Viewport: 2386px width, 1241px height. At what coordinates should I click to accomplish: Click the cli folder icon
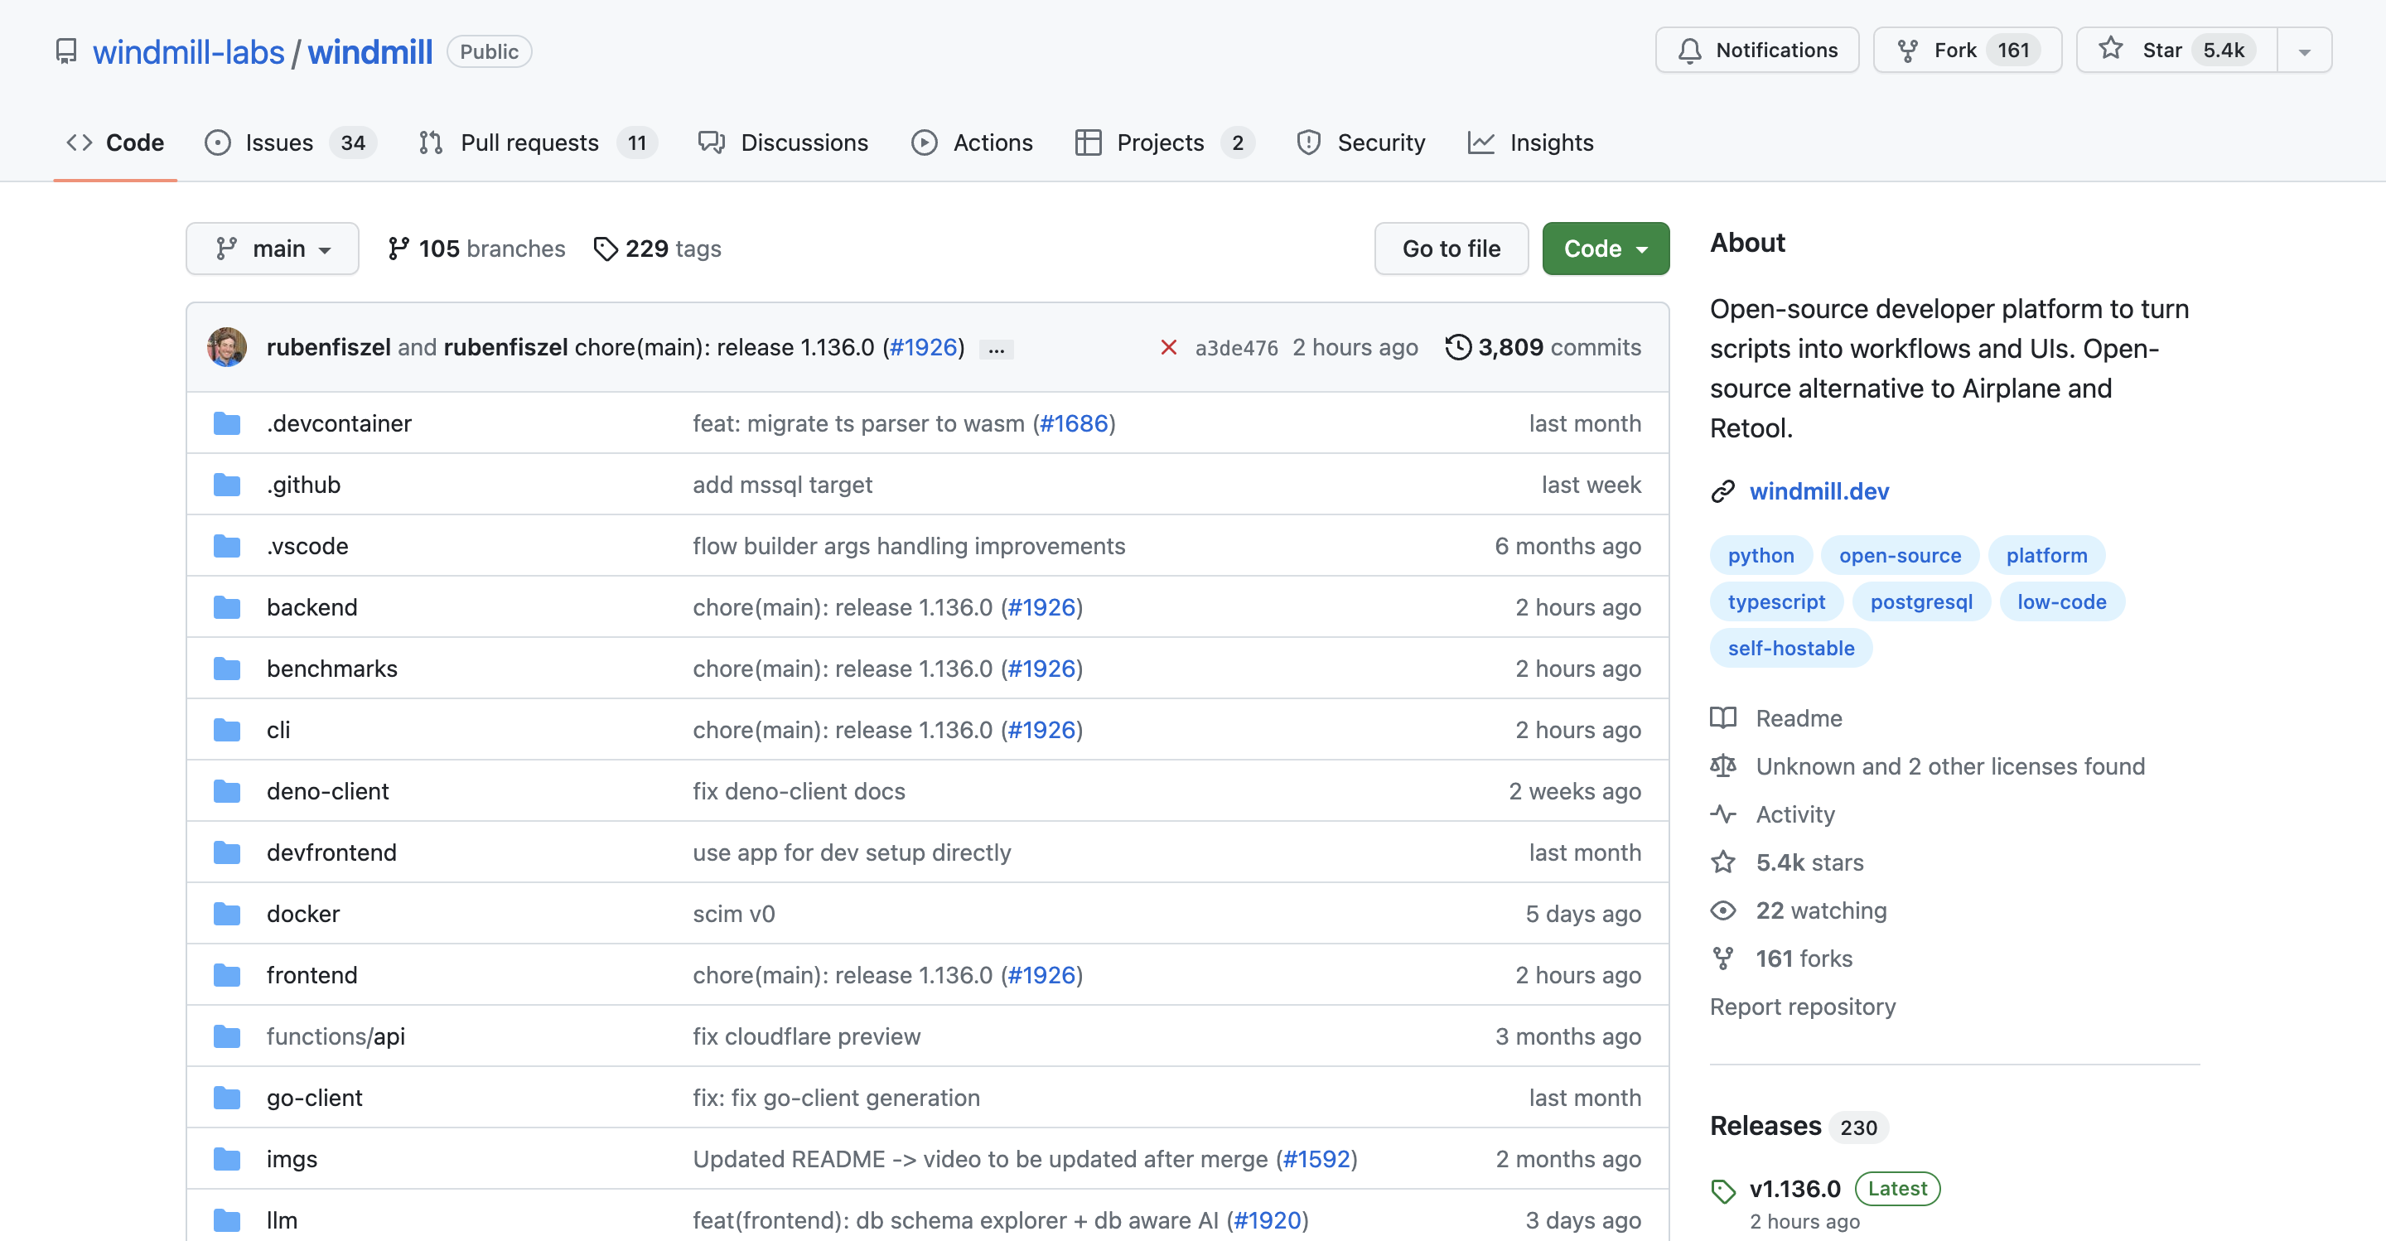pos(226,730)
